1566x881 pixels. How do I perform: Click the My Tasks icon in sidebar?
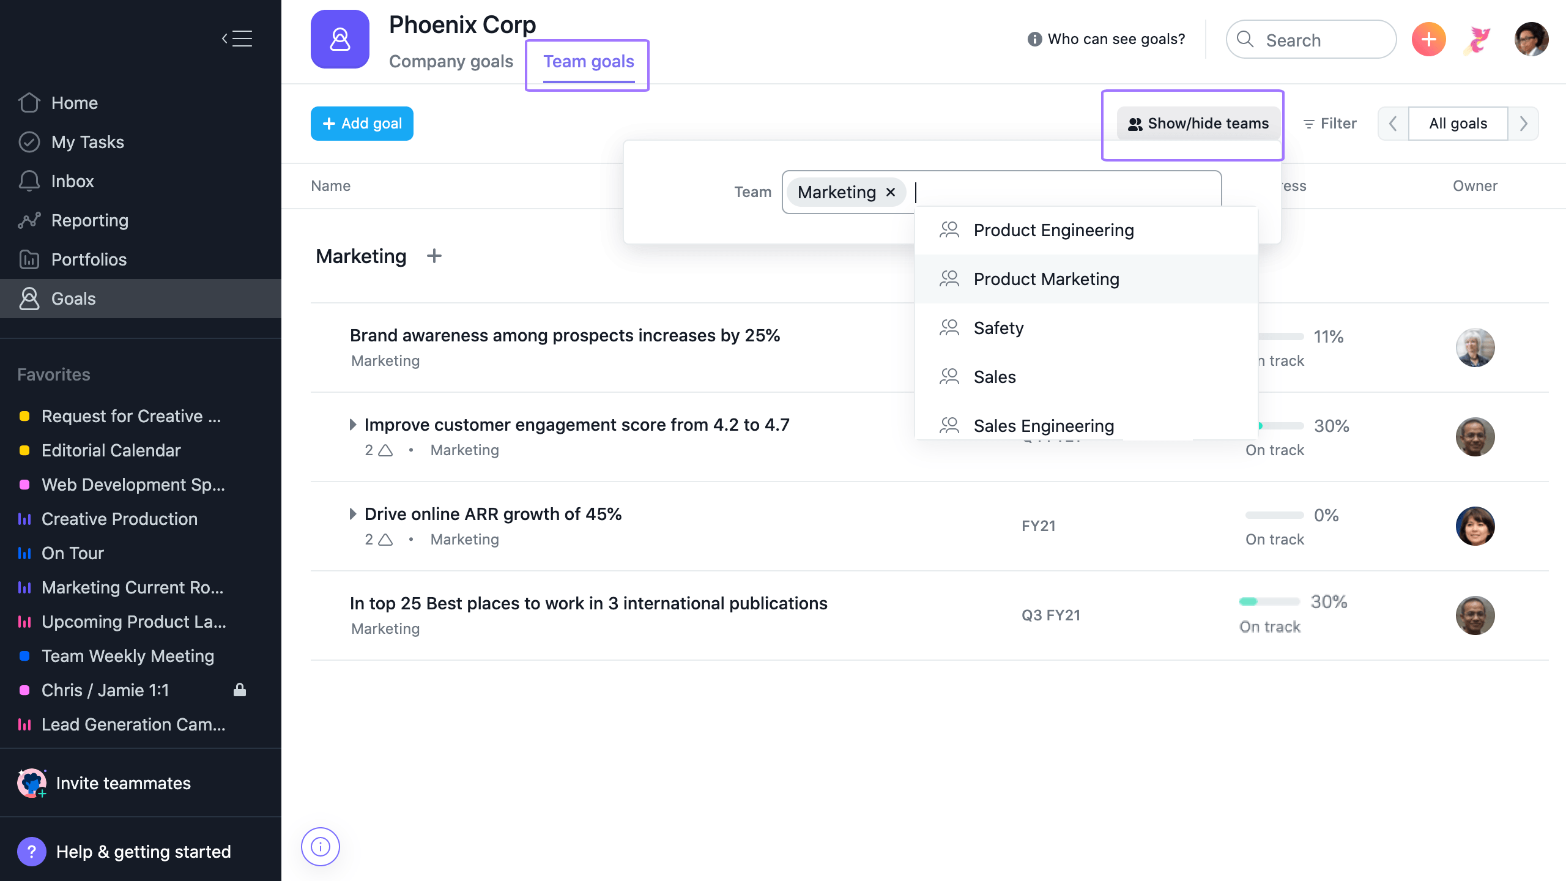click(x=29, y=141)
